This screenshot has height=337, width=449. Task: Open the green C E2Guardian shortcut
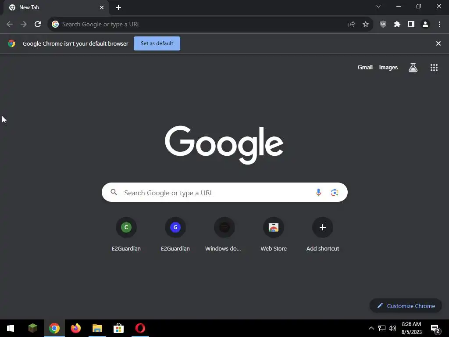126,235
